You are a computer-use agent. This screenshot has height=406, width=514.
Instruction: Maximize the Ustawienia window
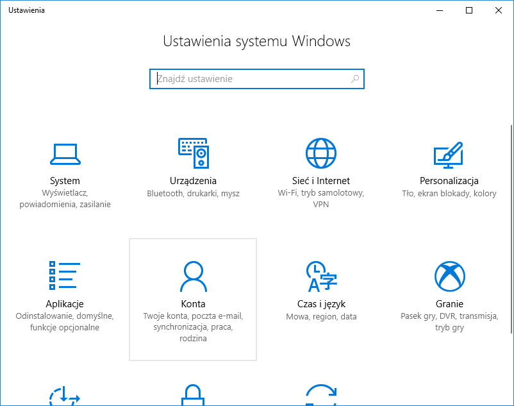(x=469, y=10)
